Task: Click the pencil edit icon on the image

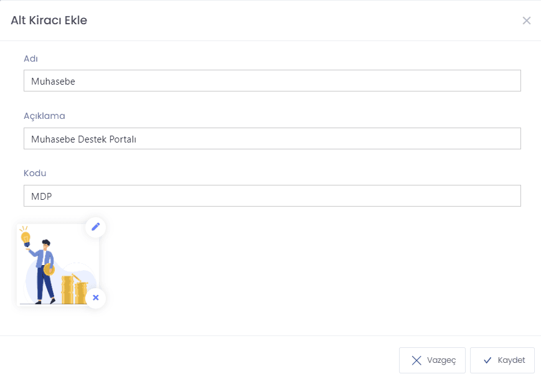Action: pyautogui.click(x=96, y=227)
